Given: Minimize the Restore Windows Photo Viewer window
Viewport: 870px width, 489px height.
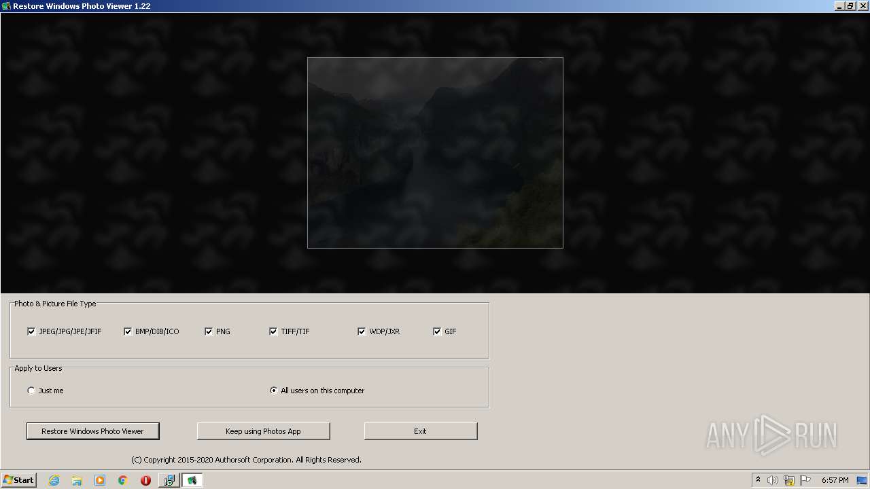Looking at the screenshot, I should tap(840, 6).
